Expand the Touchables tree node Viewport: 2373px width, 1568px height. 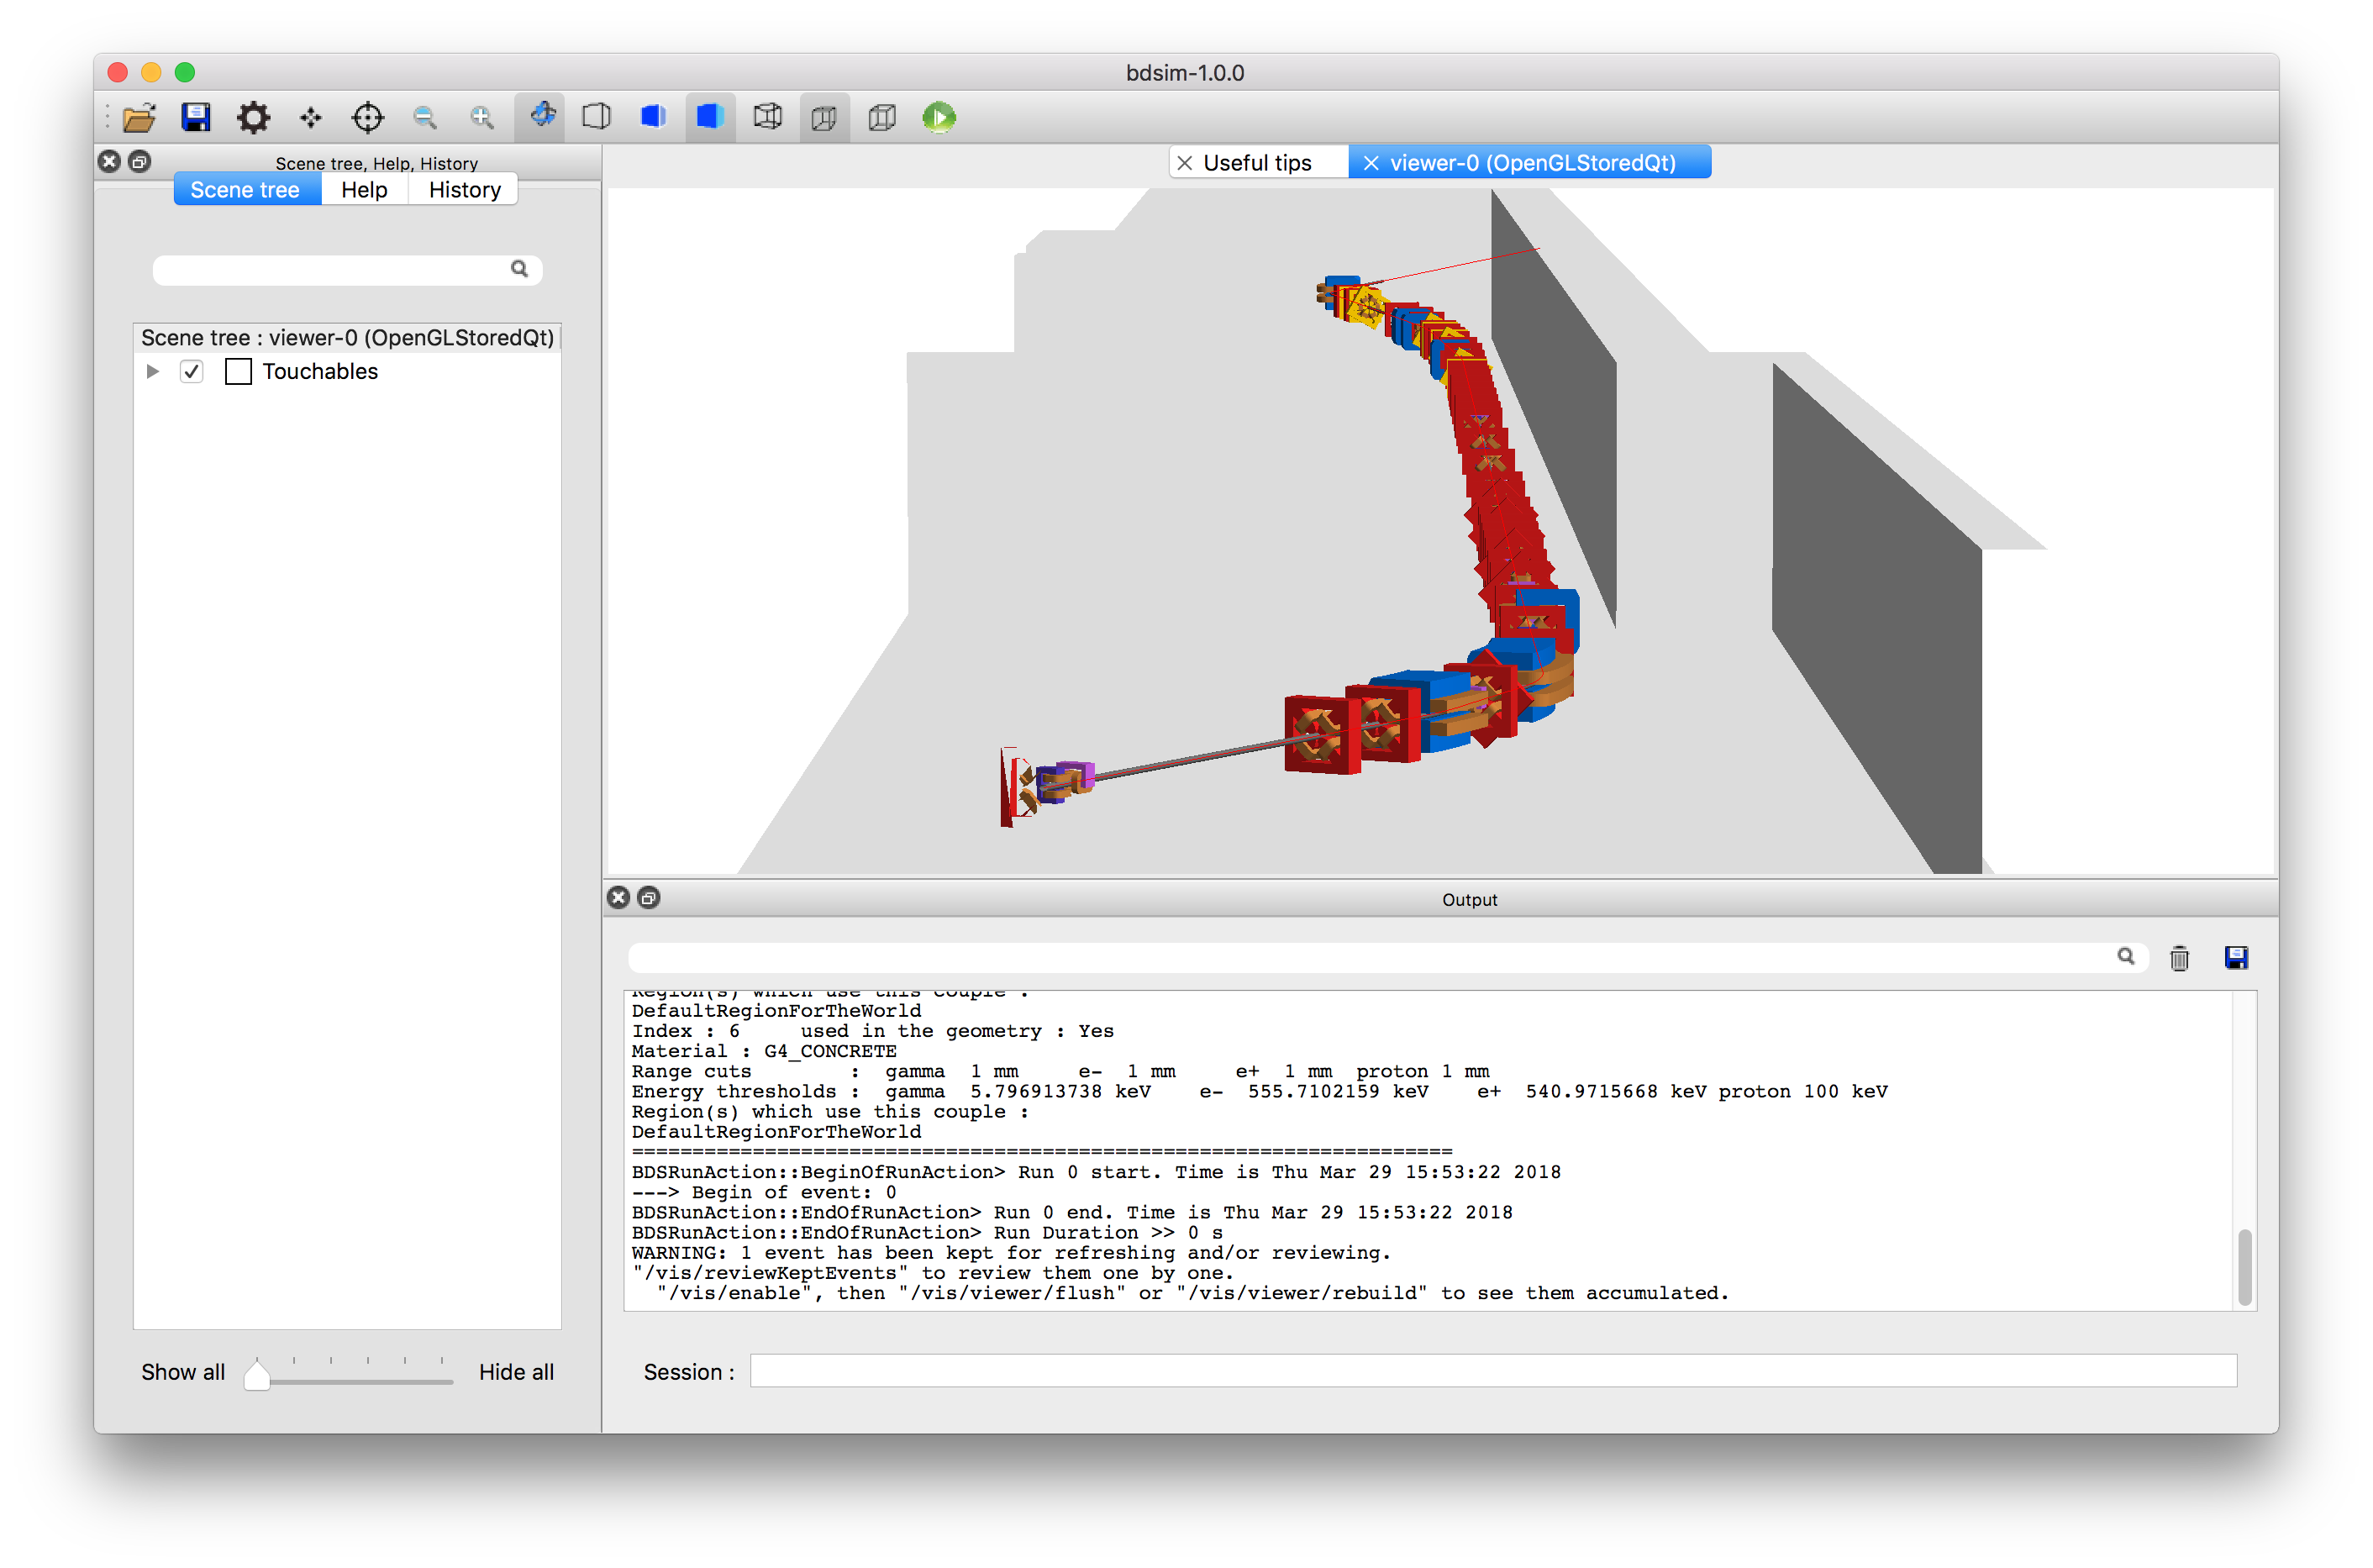tap(153, 372)
